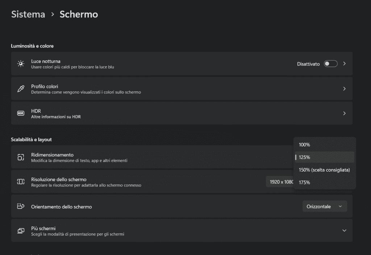Open the Profilo colori settings page

point(344,88)
